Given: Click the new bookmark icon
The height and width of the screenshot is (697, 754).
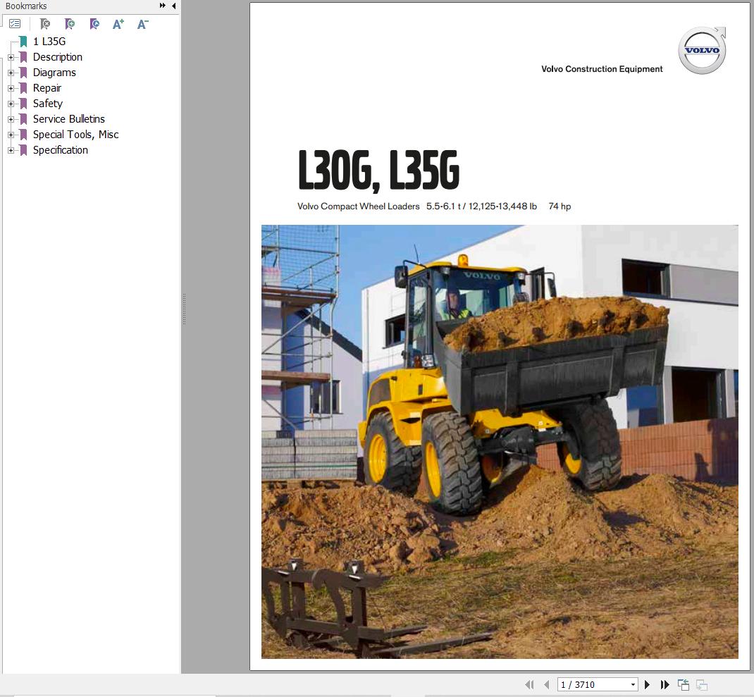Looking at the screenshot, I should pos(70,23).
